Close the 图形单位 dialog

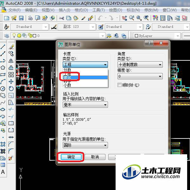(x=161, y=43)
